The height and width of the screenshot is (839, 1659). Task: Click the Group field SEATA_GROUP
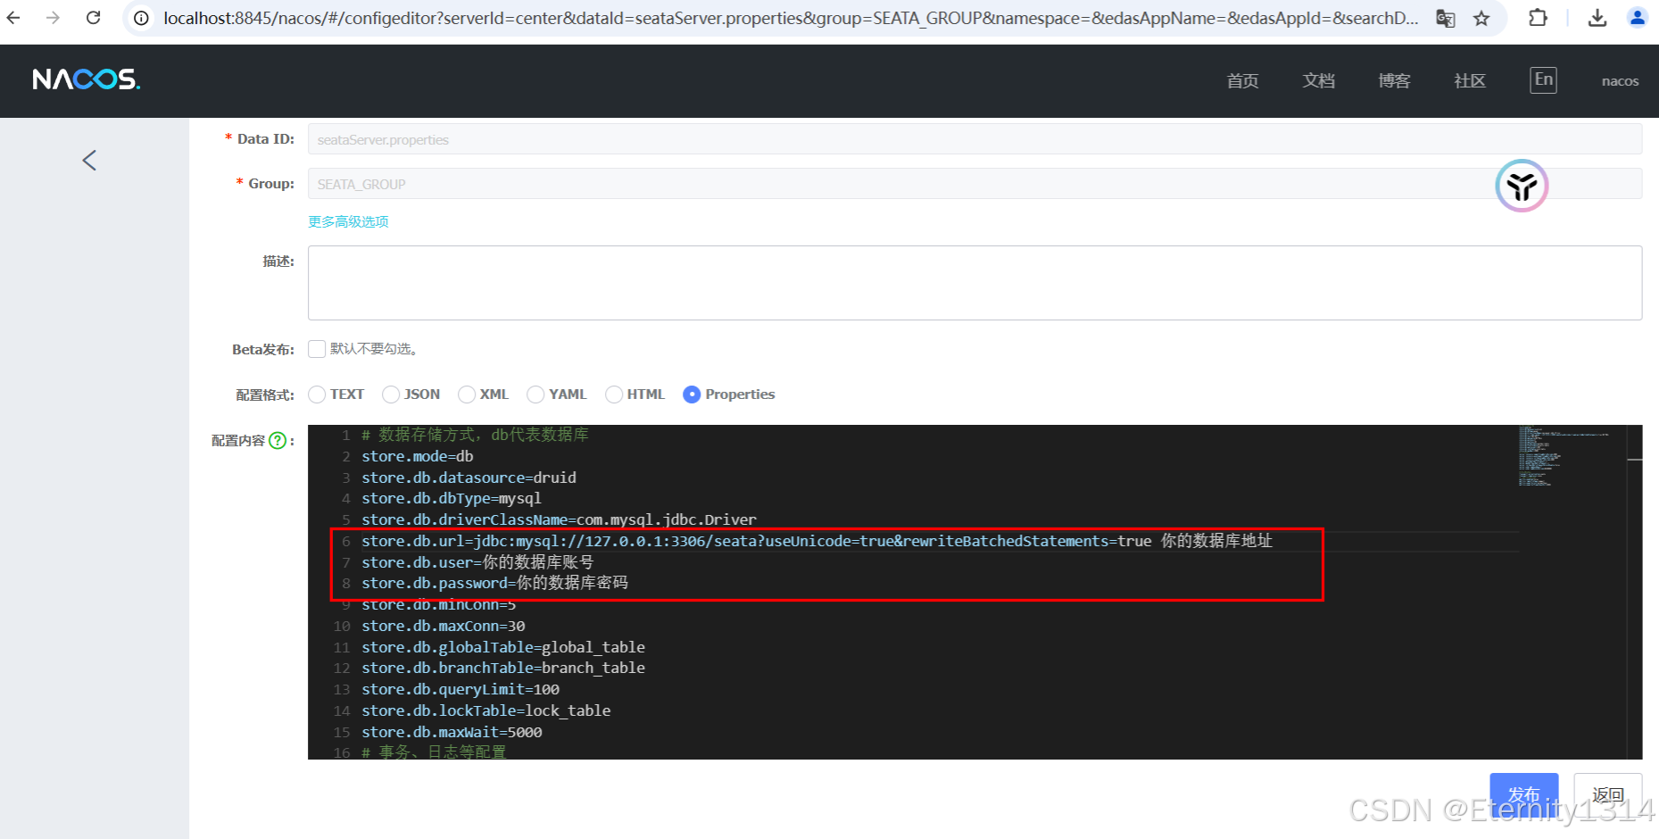tap(975, 184)
